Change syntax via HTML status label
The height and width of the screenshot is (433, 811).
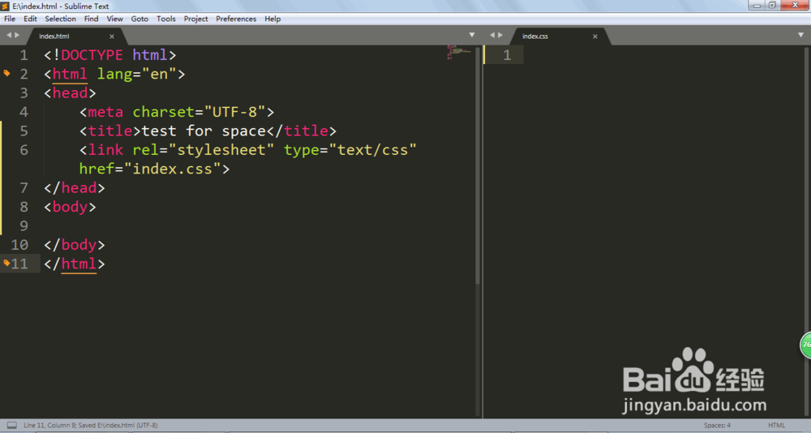pos(776,425)
